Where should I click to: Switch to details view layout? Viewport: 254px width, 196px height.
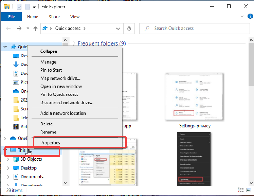pos(241,190)
